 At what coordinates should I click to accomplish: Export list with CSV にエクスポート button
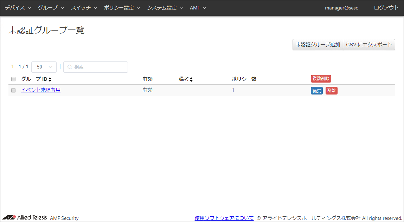point(369,45)
